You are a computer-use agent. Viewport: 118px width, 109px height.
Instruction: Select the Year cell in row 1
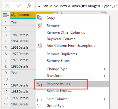click(23, 22)
